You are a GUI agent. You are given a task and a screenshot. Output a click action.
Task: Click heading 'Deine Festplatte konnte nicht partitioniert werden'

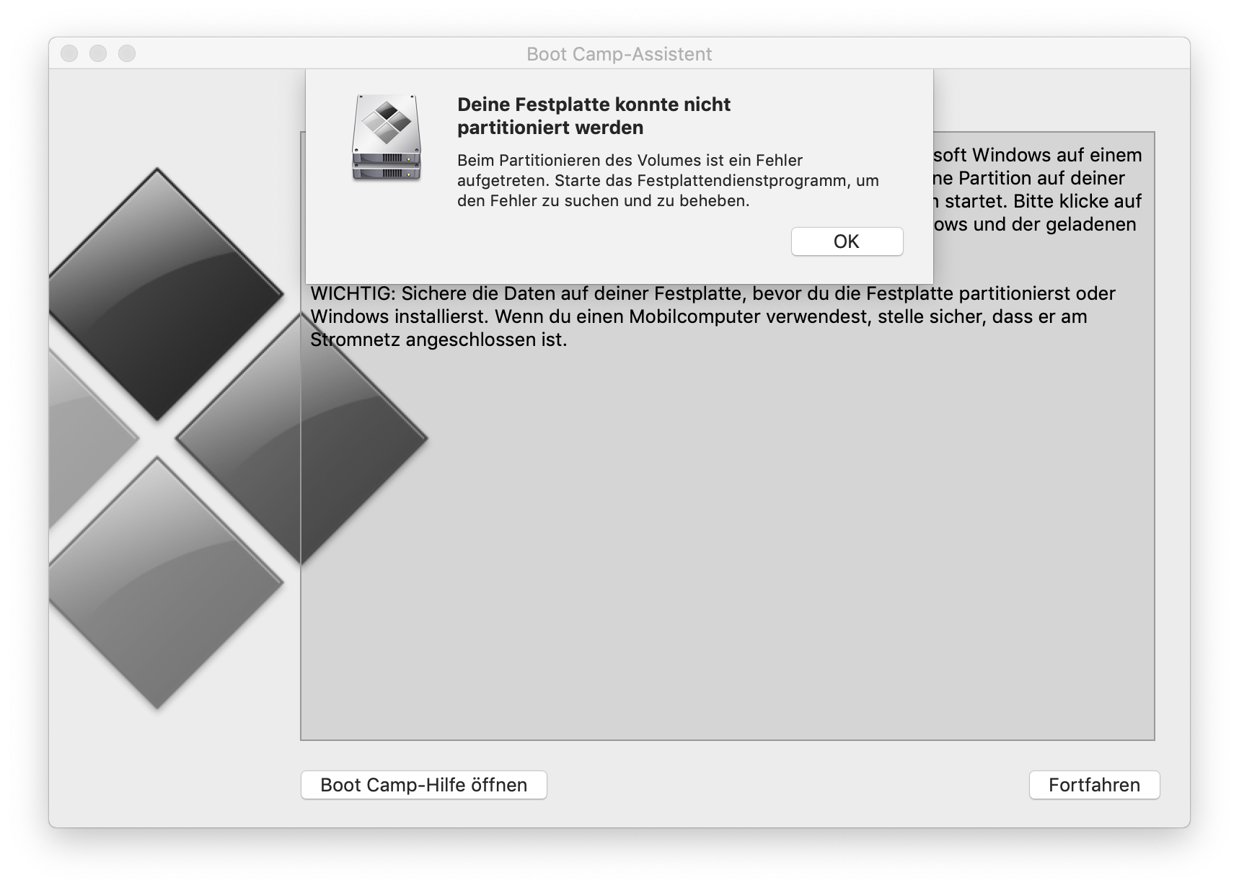pyautogui.click(x=594, y=116)
